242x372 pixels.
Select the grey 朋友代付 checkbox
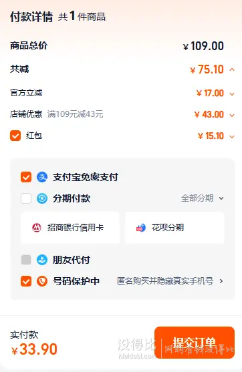26,260
